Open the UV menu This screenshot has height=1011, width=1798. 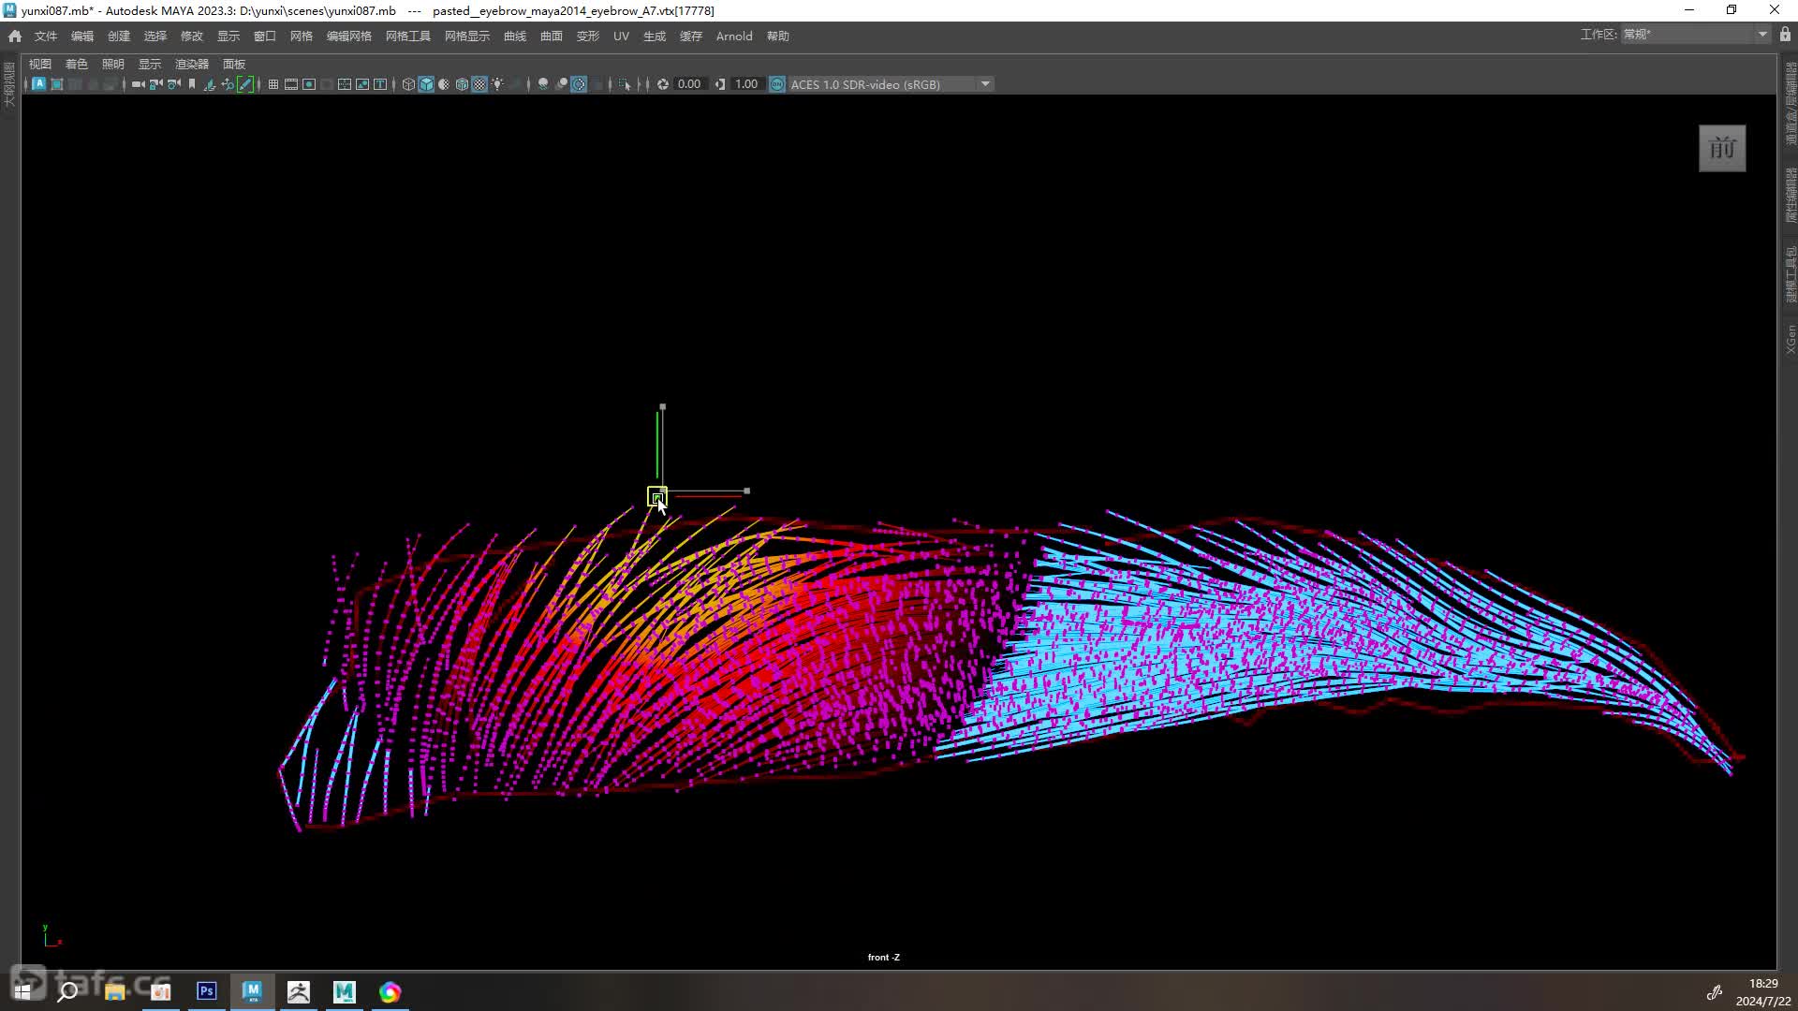tap(621, 36)
